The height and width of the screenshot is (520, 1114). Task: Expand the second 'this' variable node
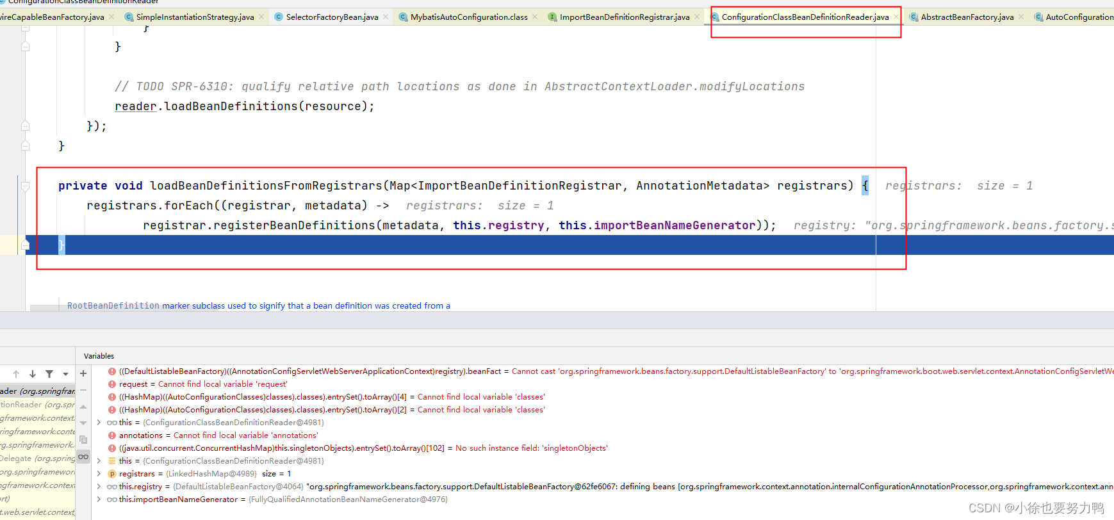[99, 461]
